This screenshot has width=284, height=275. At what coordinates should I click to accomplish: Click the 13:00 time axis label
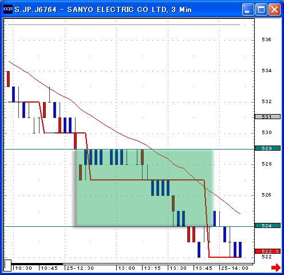(x=127, y=268)
